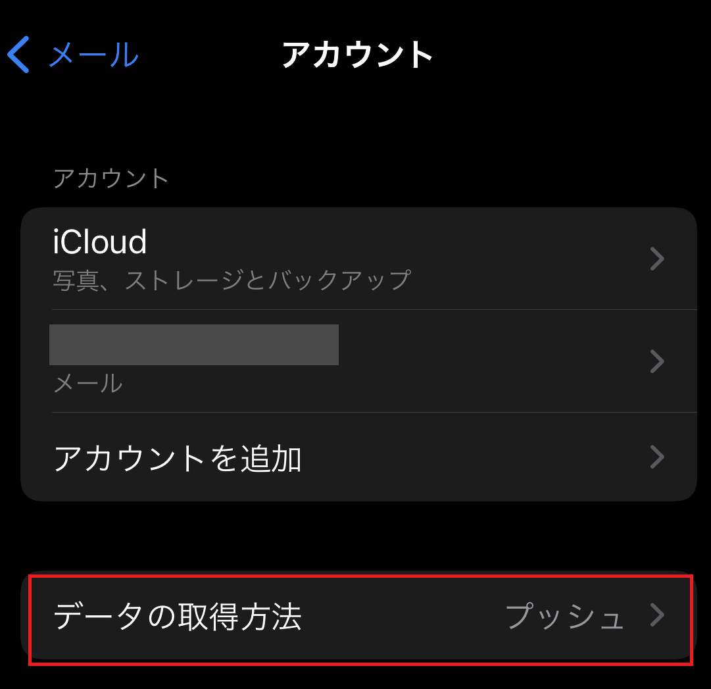This screenshot has width=711, height=689.
Task: Tap the blue back chevron icon
Action: [18, 55]
